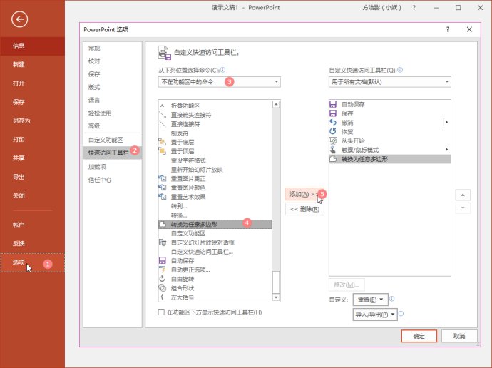Click the 自动更正选项 lightning icon
The image size is (492, 368).
click(163, 270)
